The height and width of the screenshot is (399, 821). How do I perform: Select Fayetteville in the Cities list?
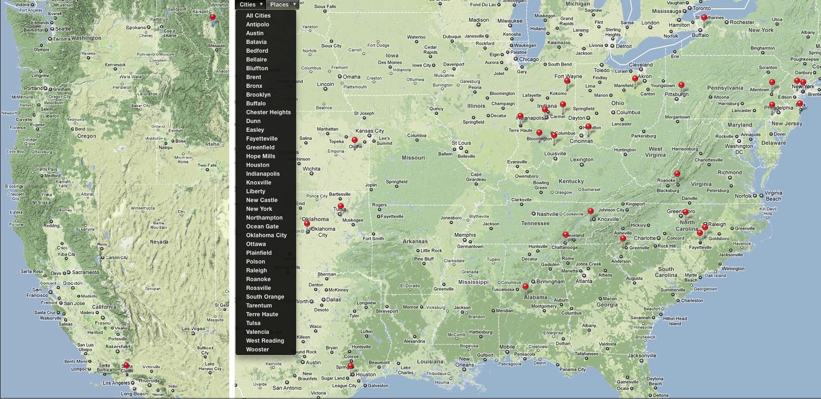point(262,139)
